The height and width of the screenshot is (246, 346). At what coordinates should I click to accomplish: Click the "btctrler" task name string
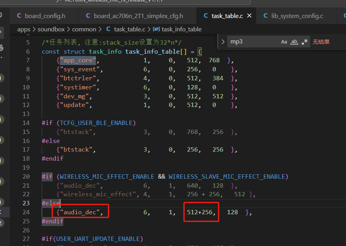point(78,78)
